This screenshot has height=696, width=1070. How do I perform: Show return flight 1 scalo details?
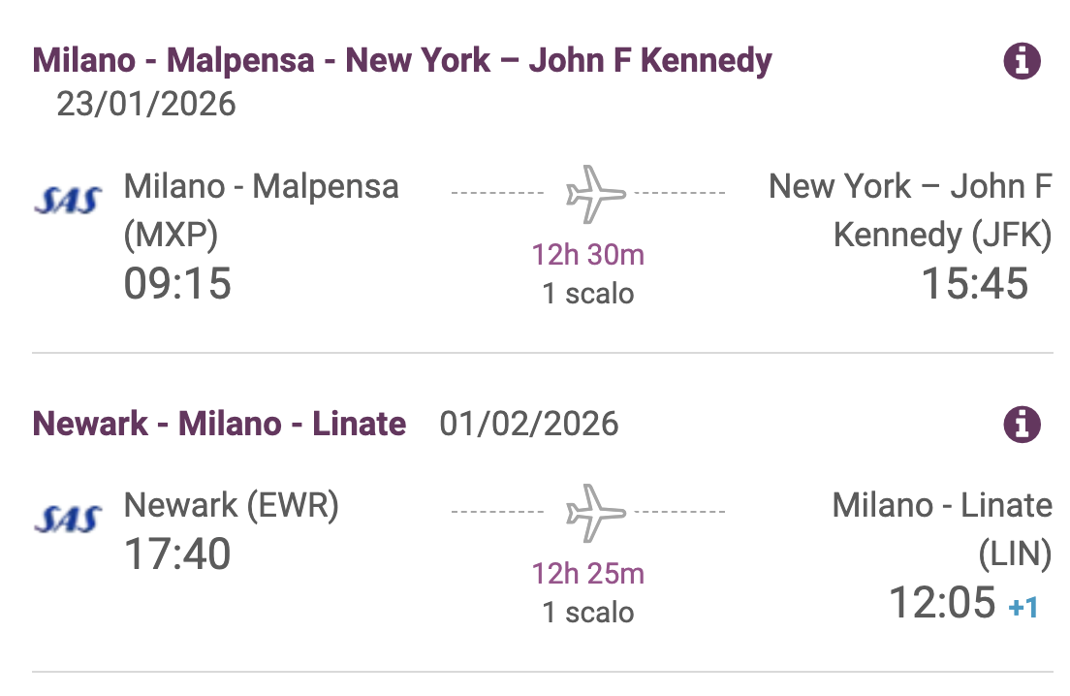587,612
